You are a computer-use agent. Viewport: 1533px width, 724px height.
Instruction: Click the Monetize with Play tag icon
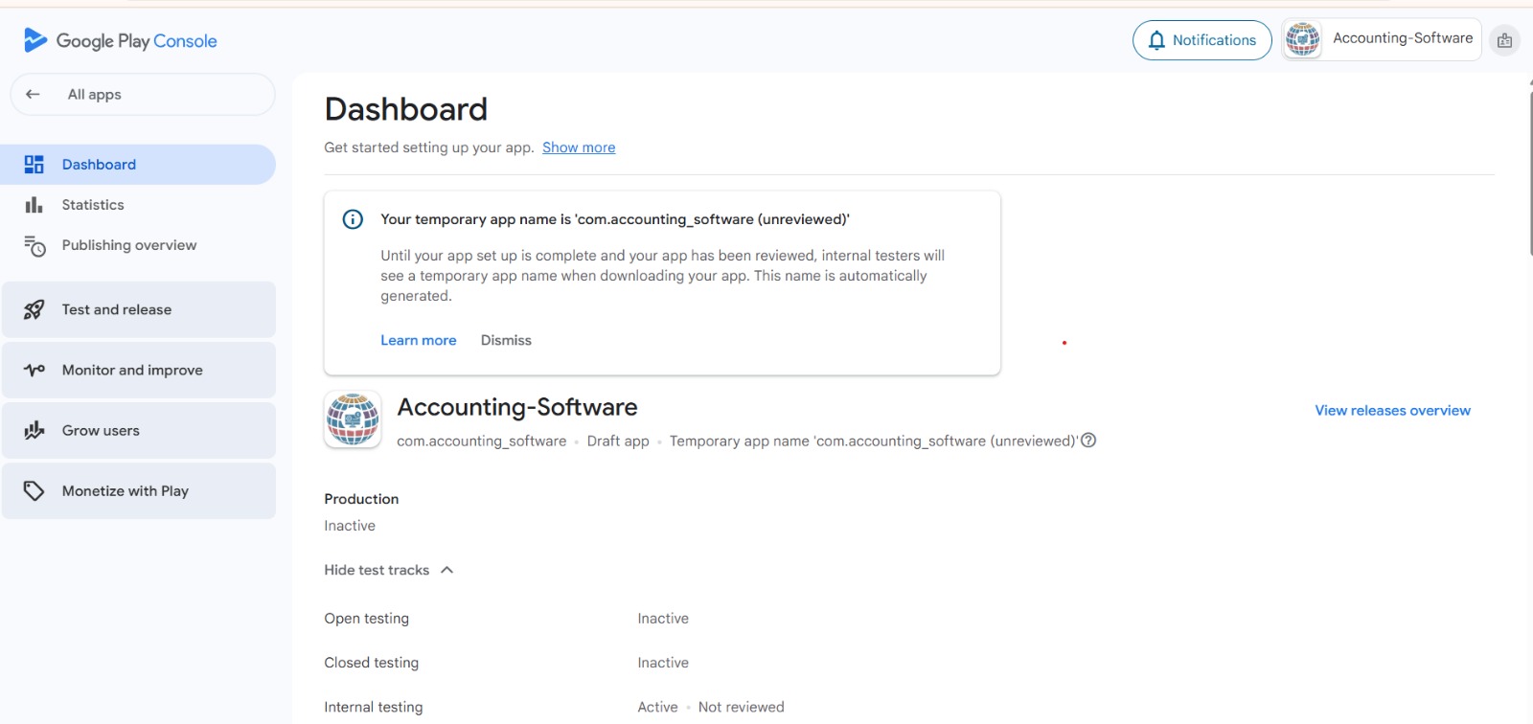click(34, 490)
